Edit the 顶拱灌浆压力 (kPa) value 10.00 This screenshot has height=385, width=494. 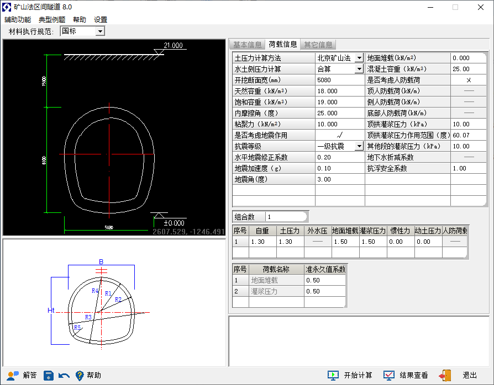[469, 124]
